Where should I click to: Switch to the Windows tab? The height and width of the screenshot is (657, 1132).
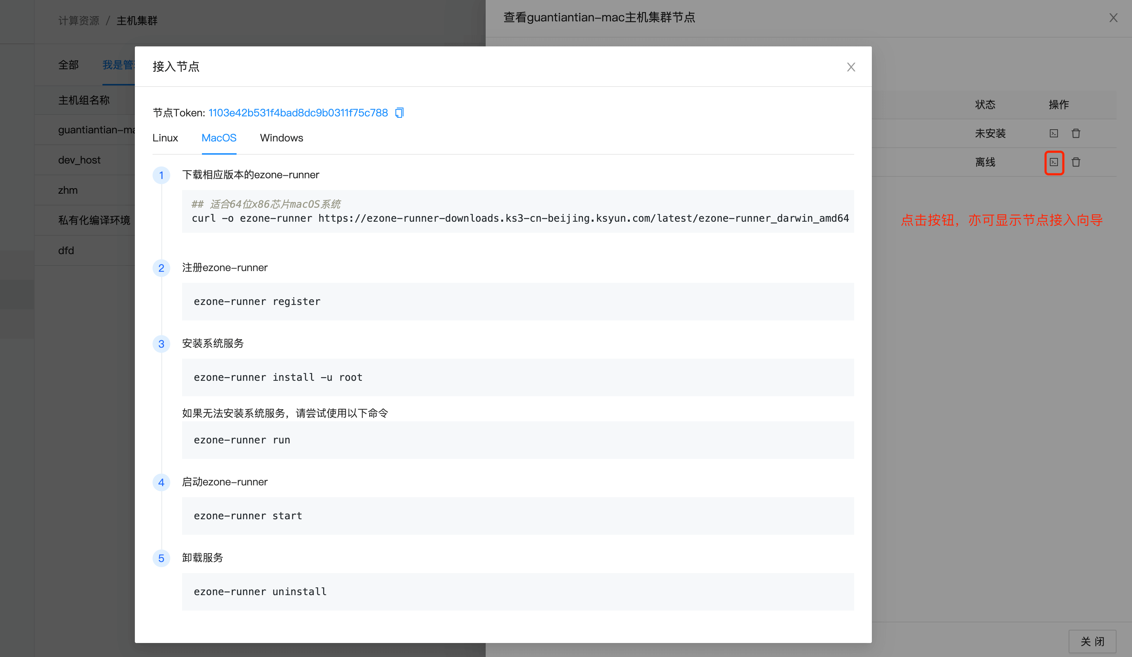(281, 138)
